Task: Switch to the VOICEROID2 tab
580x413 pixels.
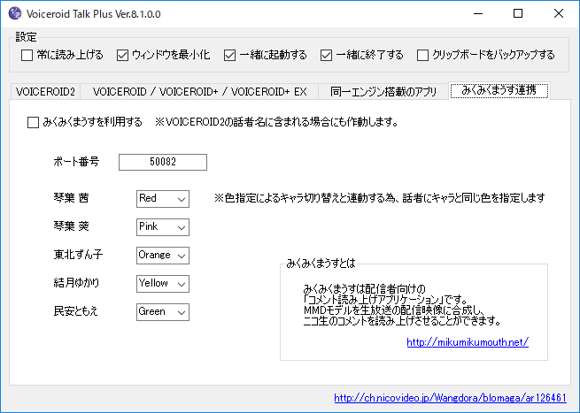Action: (x=45, y=92)
